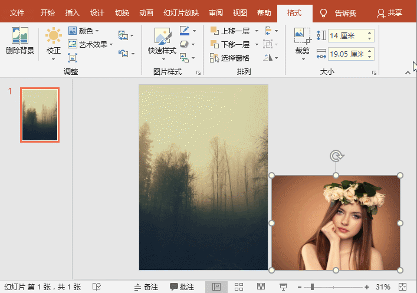The height and width of the screenshot is (293, 417).
Task: Click the zoom slider in status bar
Action: (312, 287)
